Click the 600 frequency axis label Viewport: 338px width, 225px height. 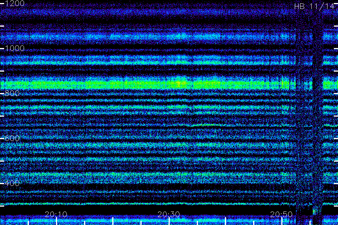pos(12,138)
